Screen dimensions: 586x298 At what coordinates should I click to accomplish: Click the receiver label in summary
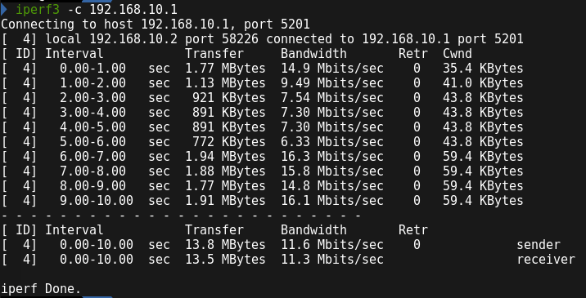coord(546,260)
